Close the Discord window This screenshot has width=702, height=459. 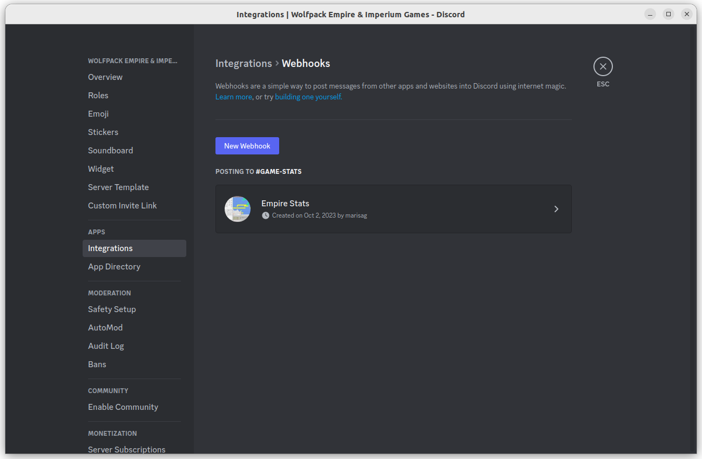(x=687, y=14)
